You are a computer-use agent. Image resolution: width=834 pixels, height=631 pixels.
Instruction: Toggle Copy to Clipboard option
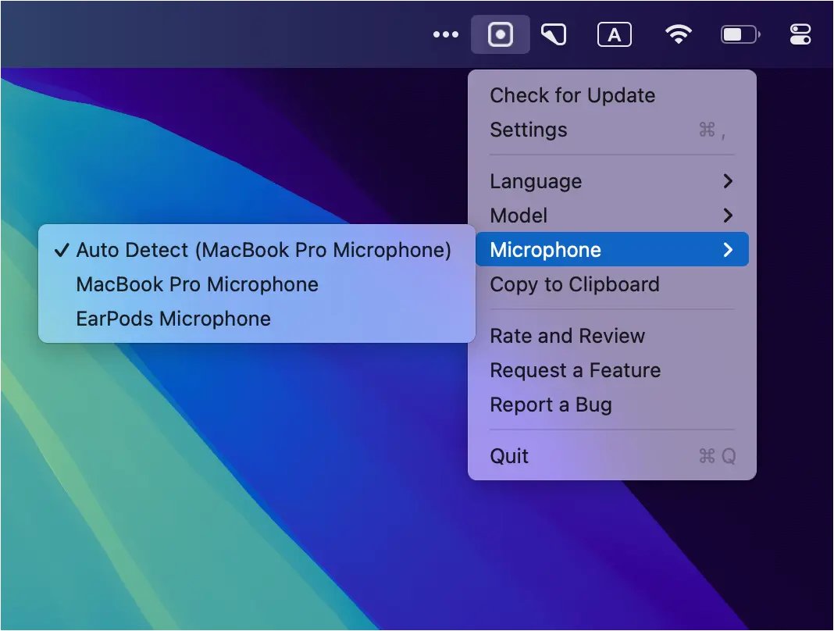(x=575, y=284)
